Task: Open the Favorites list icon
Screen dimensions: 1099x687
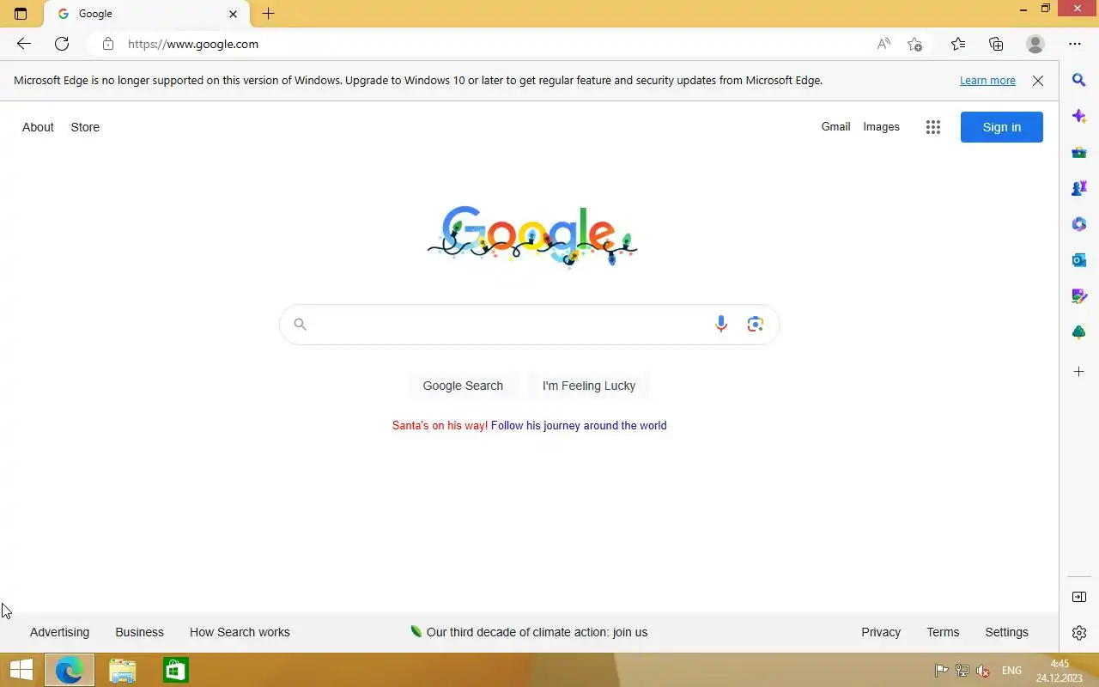Action: point(958,44)
